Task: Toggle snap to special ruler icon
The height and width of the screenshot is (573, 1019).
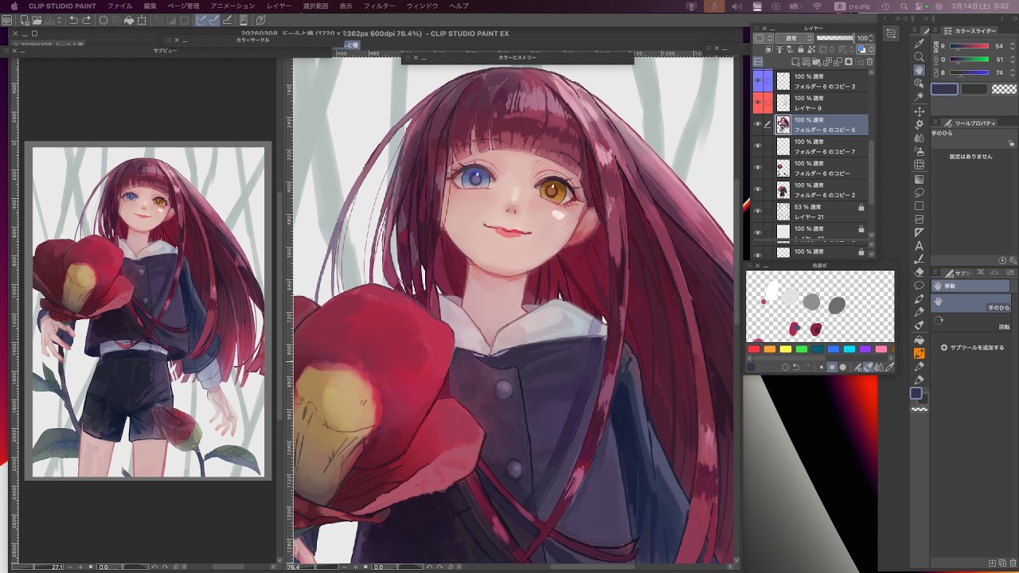Action: pyautogui.click(x=214, y=20)
